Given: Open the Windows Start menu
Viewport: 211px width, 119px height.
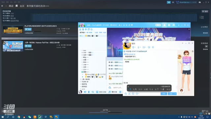Looking at the screenshot, I should [3, 117].
